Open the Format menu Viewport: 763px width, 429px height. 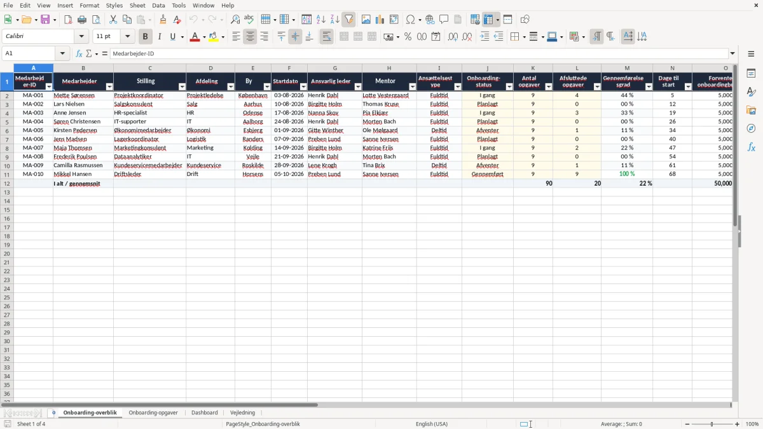[x=89, y=5]
